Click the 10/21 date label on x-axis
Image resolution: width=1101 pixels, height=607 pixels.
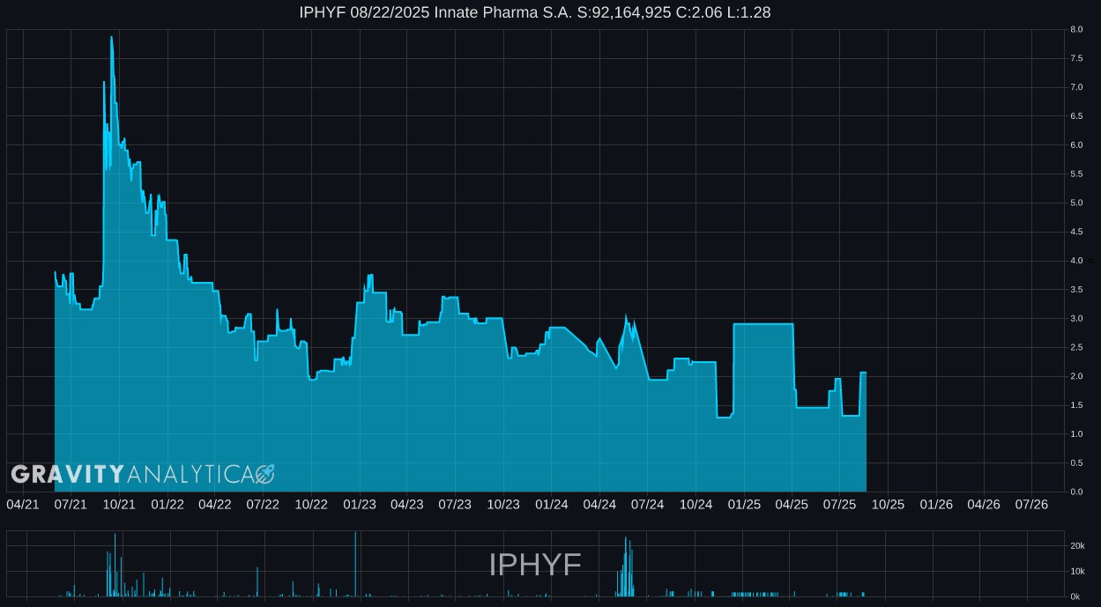coord(119,504)
